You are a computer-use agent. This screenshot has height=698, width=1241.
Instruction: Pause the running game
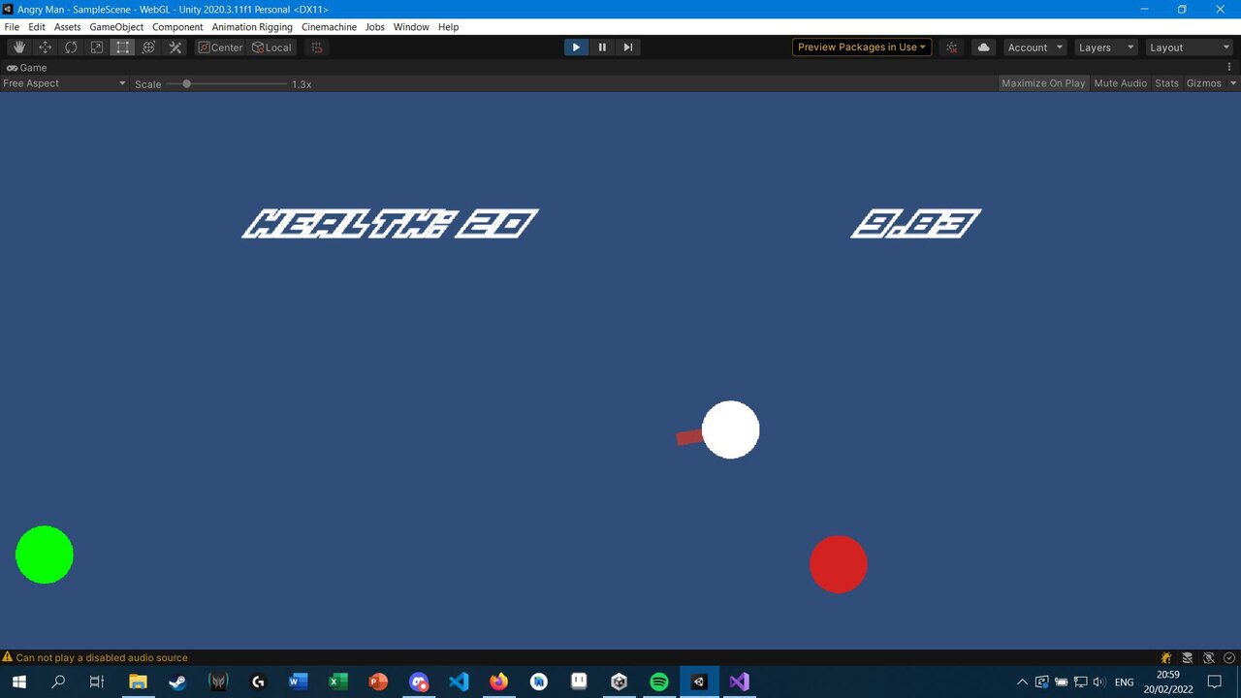click(x=602, y=48)
